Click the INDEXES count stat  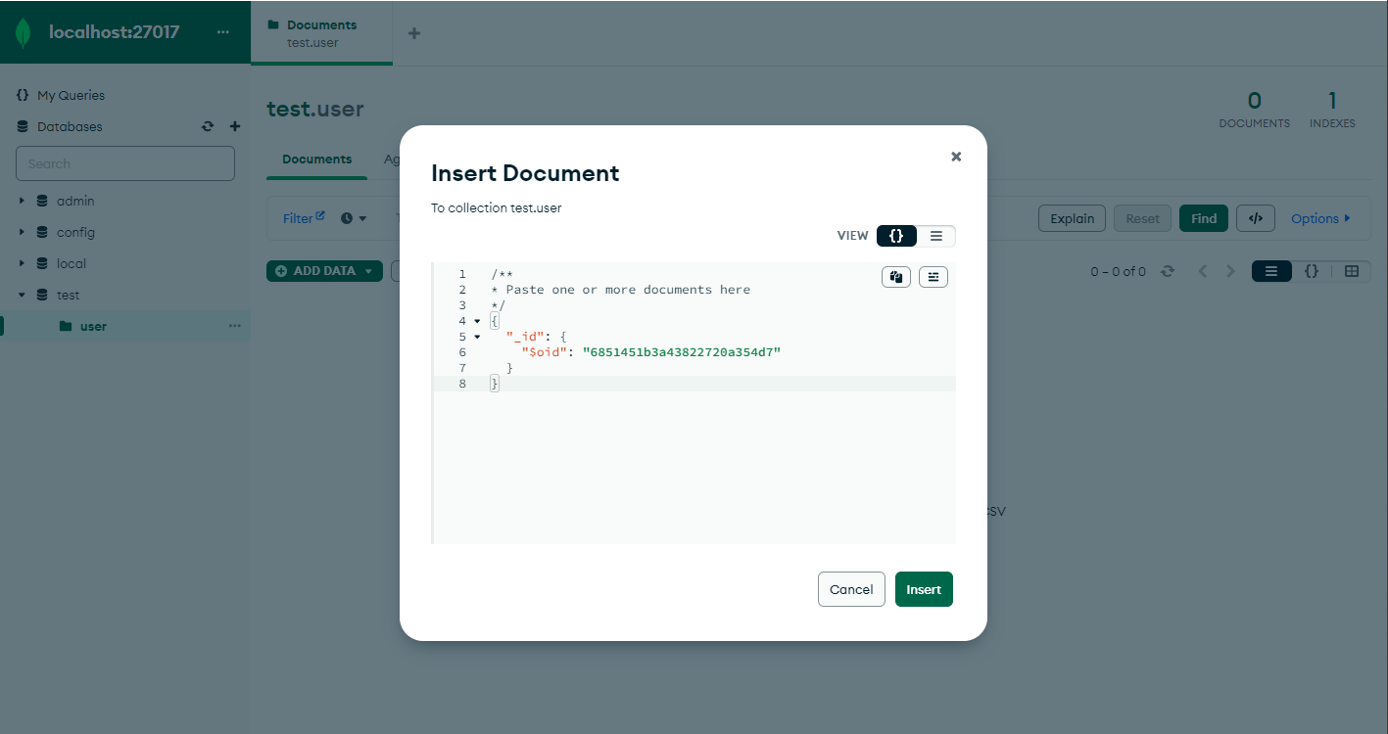click(x=1332, y=109)
